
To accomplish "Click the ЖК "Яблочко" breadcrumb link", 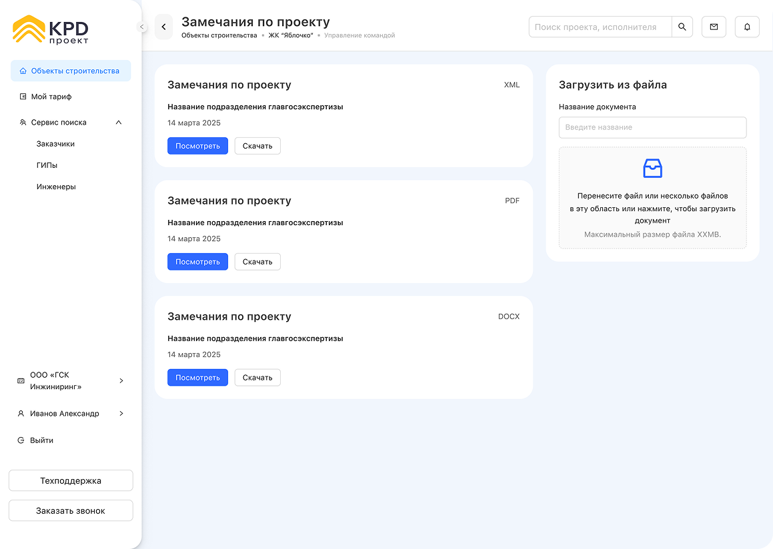I will [290, 36].
